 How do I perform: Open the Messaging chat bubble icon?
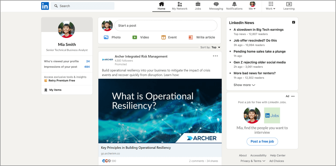[216, 4]
